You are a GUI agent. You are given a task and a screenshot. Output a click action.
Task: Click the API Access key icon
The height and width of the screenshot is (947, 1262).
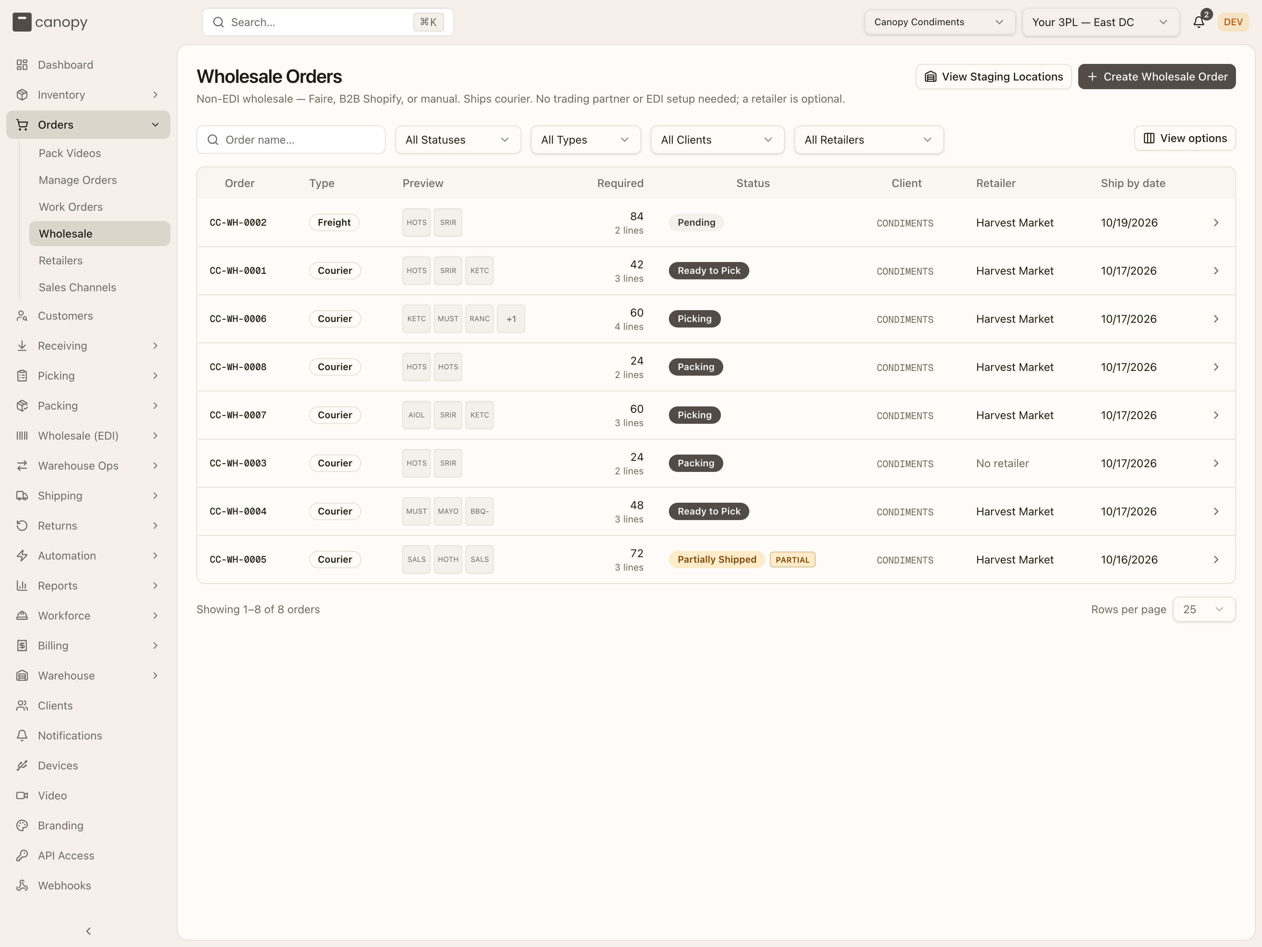click(x=22, y=855)
